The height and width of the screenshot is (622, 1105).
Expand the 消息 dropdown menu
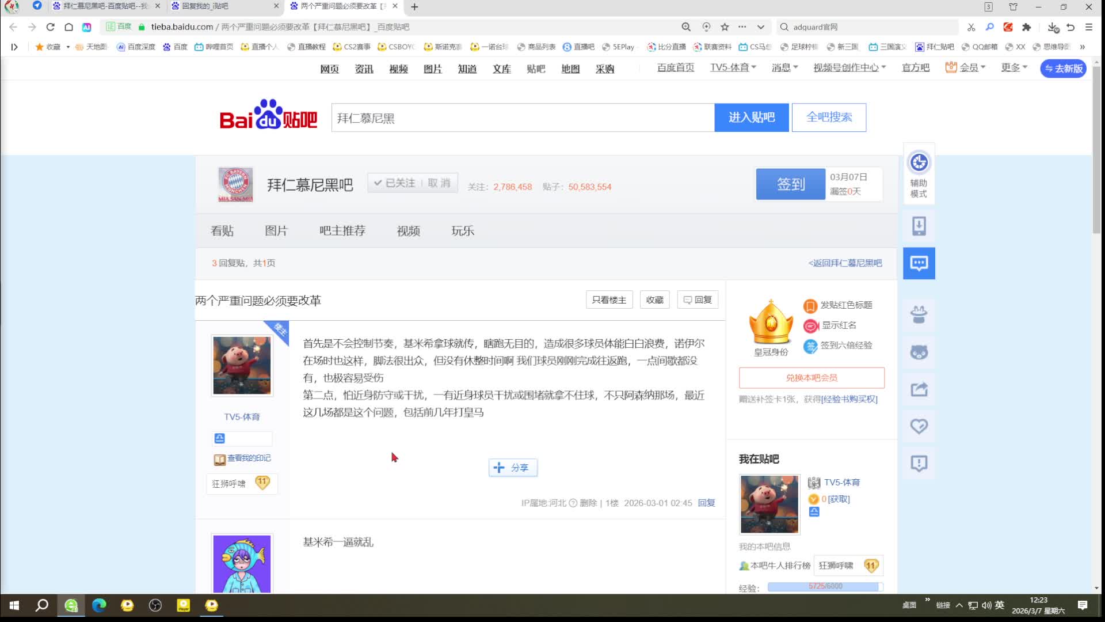pos(784,68)
